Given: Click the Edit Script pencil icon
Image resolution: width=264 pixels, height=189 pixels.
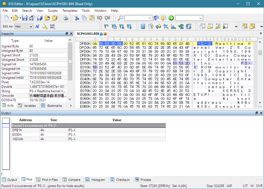Looking at the screenshot, I should point(218,26).
